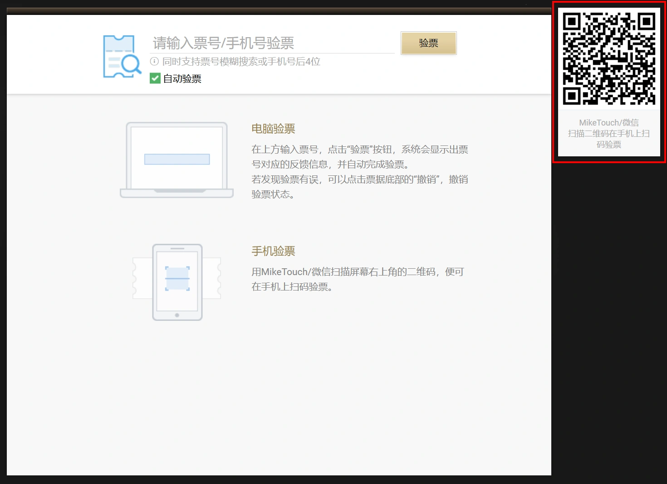Uncheck the green 自动验票 checkbox
This screenshot has height=484, width=667.
click(155, 78)
